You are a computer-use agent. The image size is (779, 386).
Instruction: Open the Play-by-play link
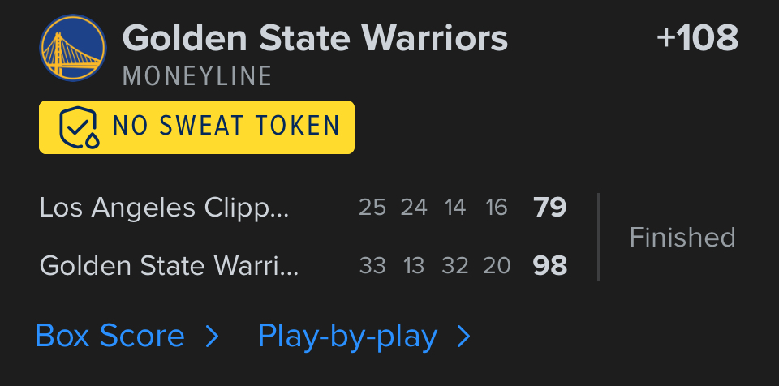pos(347,336)
